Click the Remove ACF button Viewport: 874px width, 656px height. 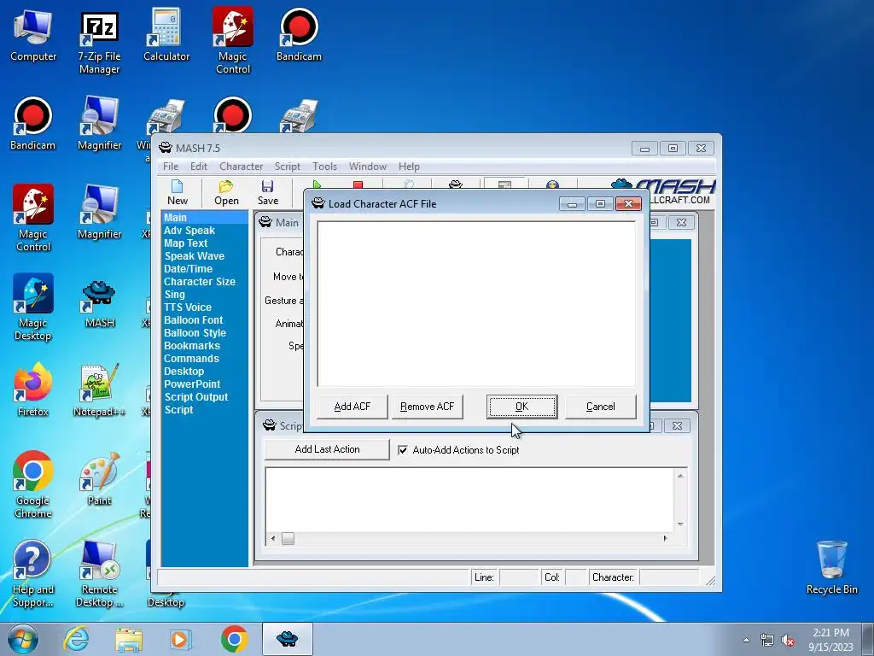point(427,407)
